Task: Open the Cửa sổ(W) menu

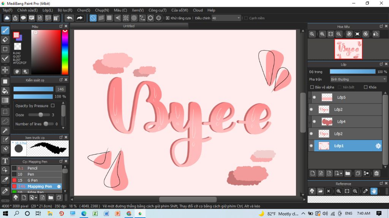Action: tap(179, 10)
